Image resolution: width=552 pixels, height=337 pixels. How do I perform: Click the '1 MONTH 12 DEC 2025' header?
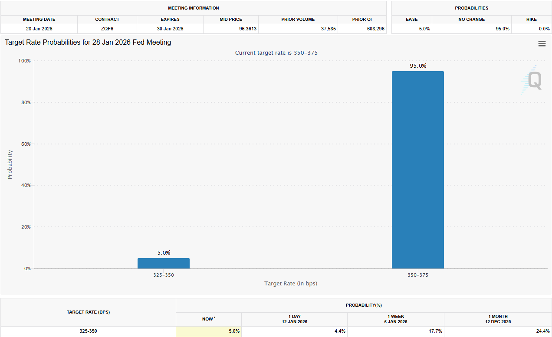[x=498, y=319]
